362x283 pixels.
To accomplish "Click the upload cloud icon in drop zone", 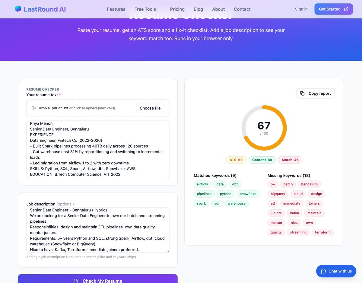I will click(x=33, y=108).
